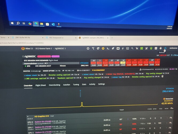Screen dimensions: 178x134
Task: Switch to the Overview tab
Action: (28, 85)
